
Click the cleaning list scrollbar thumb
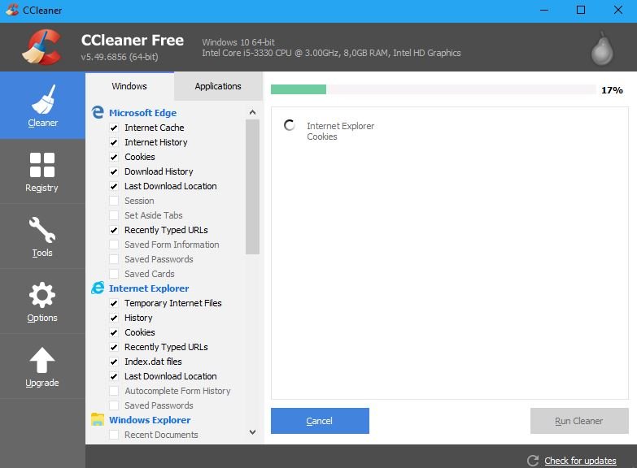(252, 187)
